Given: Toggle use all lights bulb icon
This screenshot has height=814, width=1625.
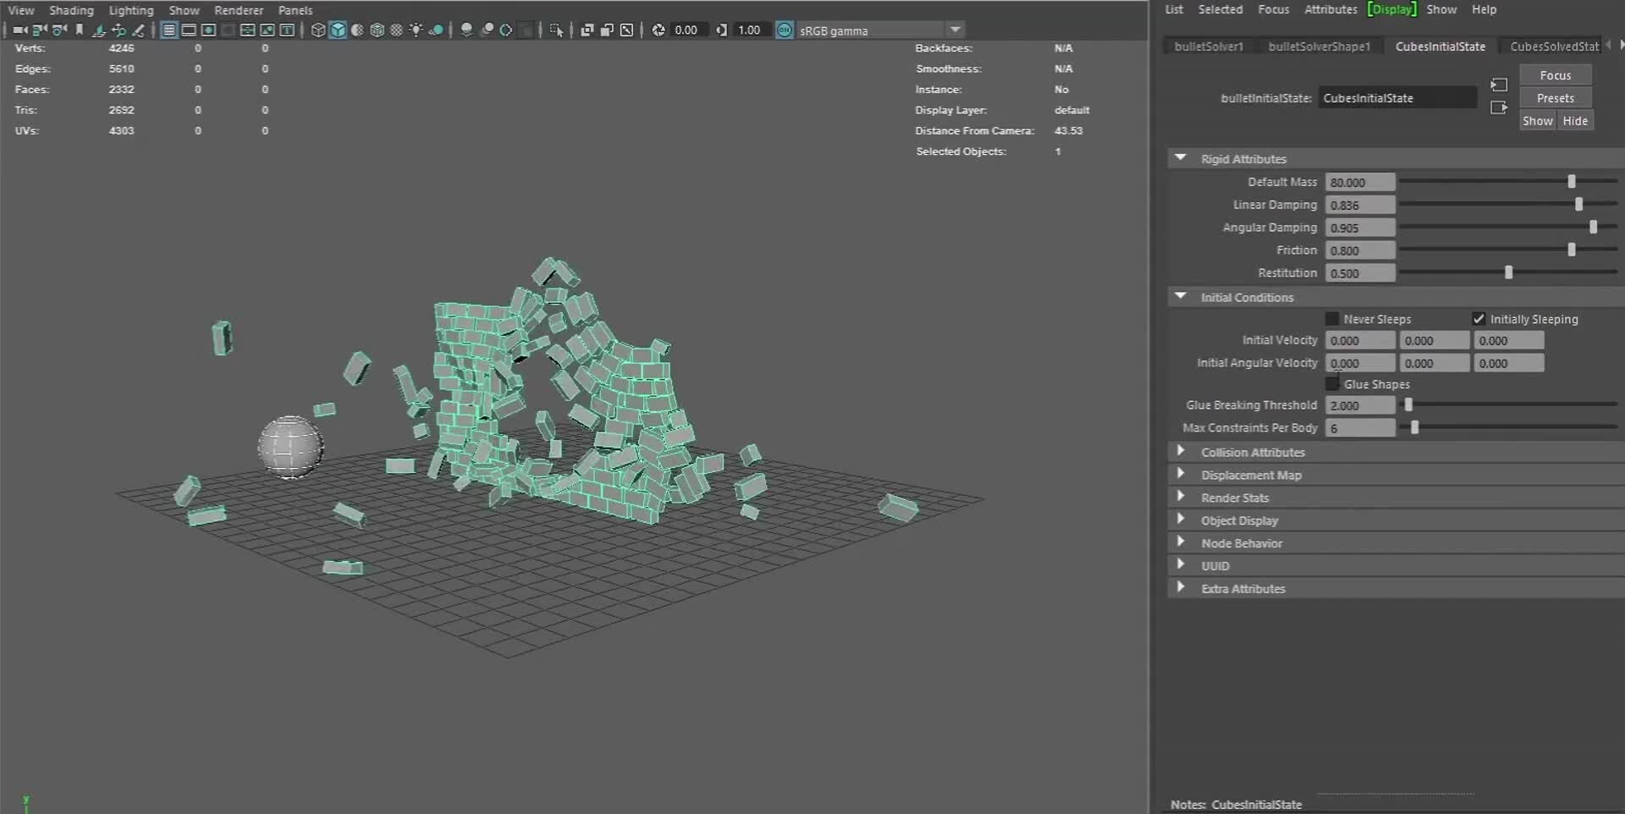Looking at the screenshot, I should click(x=416, y=30).
